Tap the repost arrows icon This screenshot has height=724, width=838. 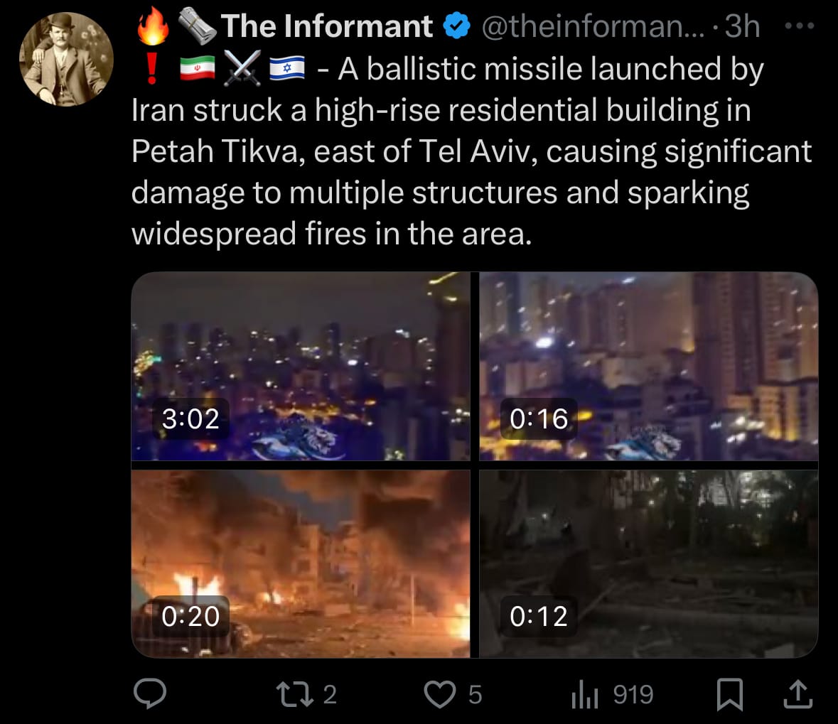[x=294, y=694]
